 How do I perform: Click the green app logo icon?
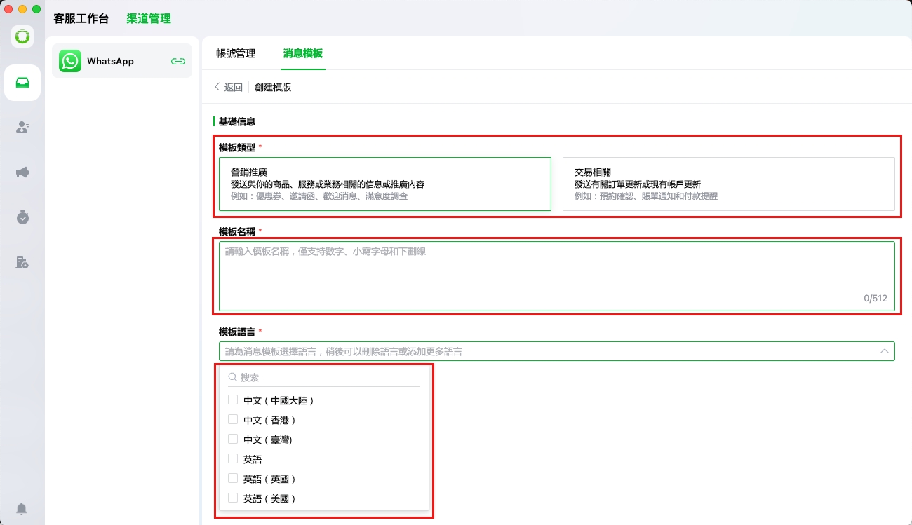point(22,36)
